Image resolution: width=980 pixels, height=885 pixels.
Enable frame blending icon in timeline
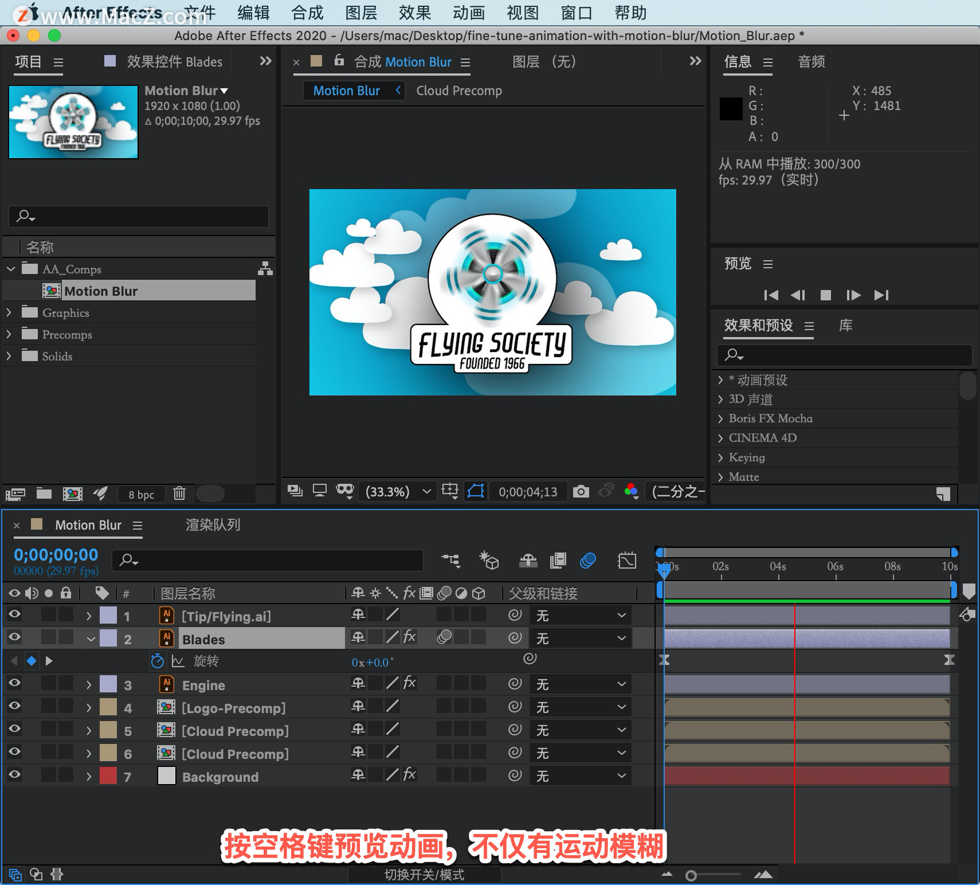coord(558,560)
